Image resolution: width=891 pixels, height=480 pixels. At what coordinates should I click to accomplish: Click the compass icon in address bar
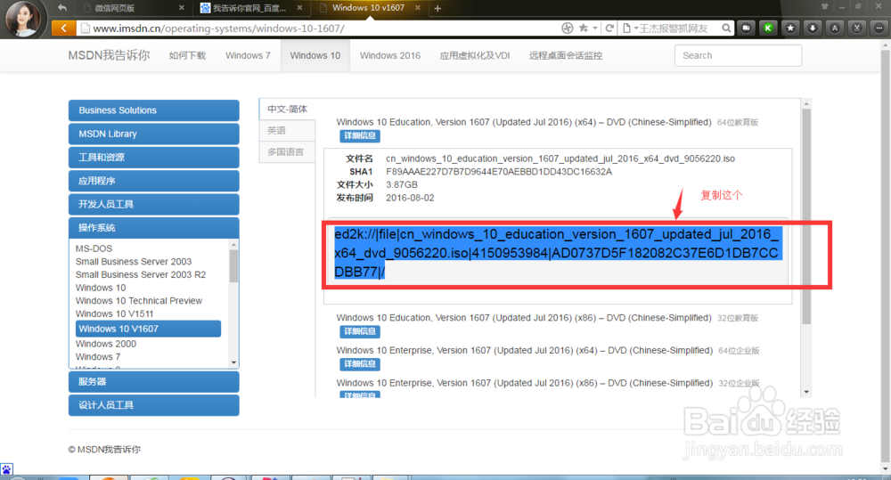coord(567,28)
